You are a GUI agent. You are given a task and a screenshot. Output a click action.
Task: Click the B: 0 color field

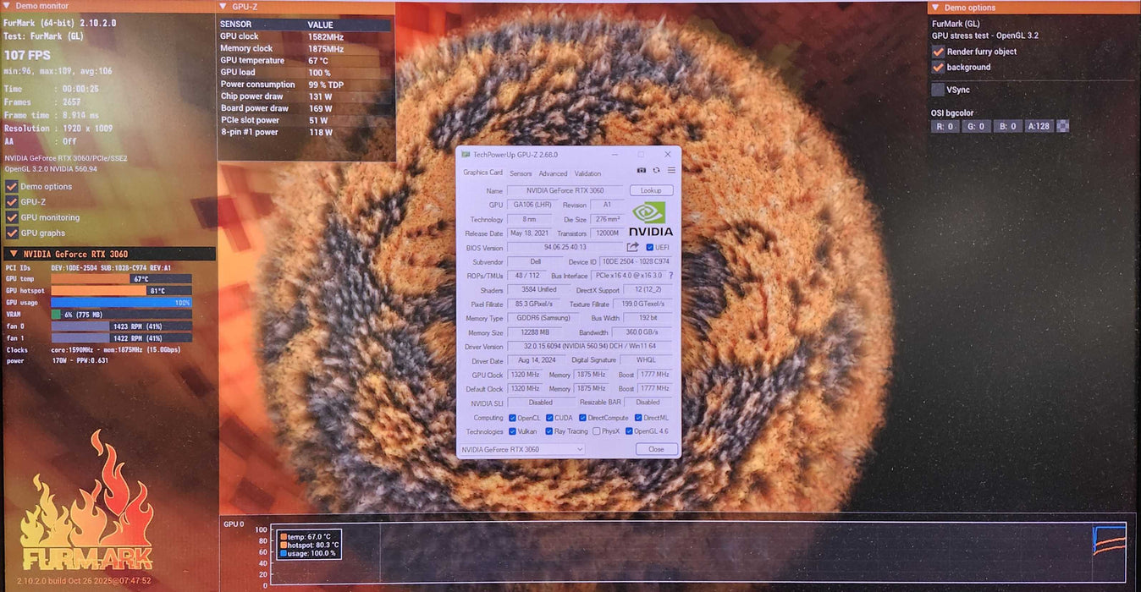click(1007, 126)
